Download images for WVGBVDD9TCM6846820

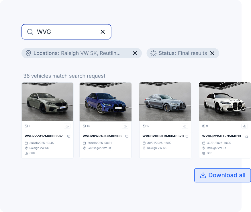tap(185, 126)
